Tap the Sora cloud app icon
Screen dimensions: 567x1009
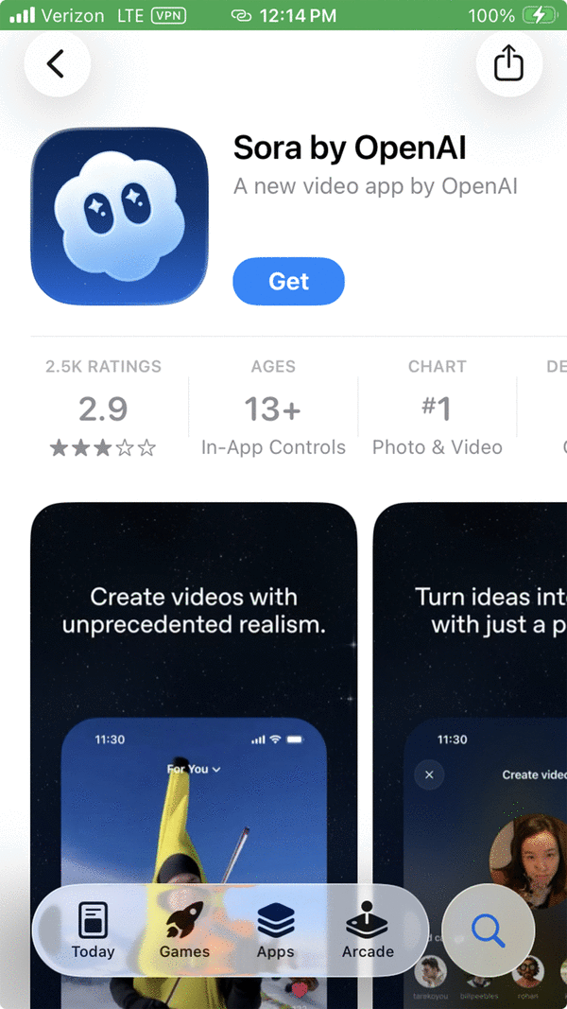click(x=120, y=216)
